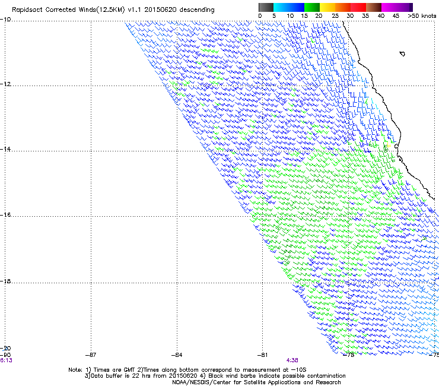Click the title text 'Rapidscat Corrected Winds'
This screenshot has width=439, height=386.
pos(54,10)
